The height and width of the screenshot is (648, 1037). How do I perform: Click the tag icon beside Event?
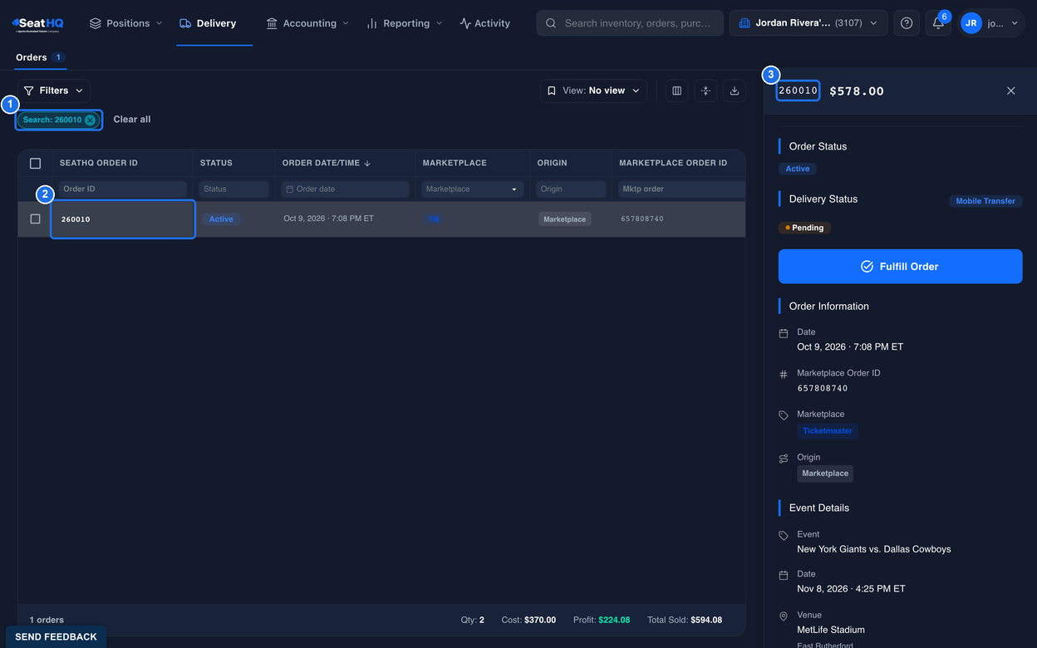784,536
